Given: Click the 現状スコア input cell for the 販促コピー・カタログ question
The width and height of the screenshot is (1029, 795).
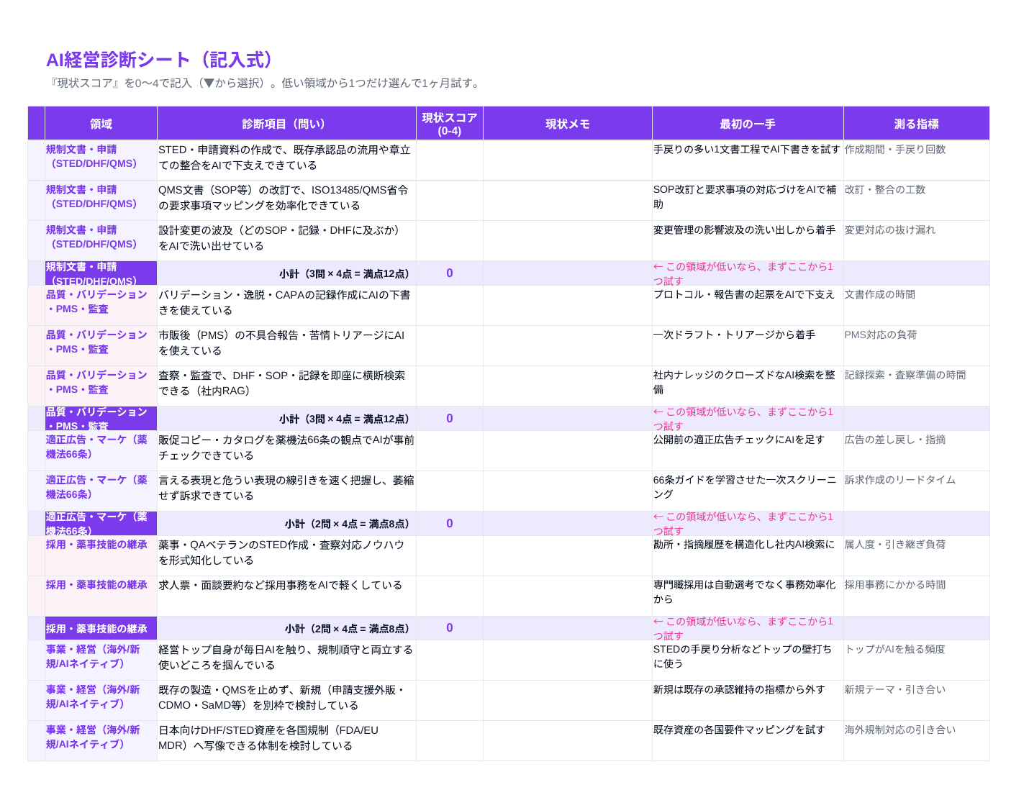Looking at the screenshot, I should (x=450, y=450).
